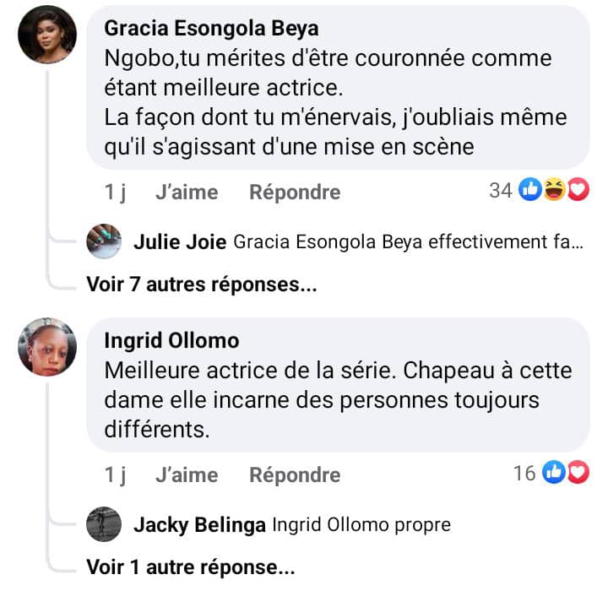The width and height of the screenshot is (608, 591).
Task: Click Julie Joie's small avatar
Action: 104,242
